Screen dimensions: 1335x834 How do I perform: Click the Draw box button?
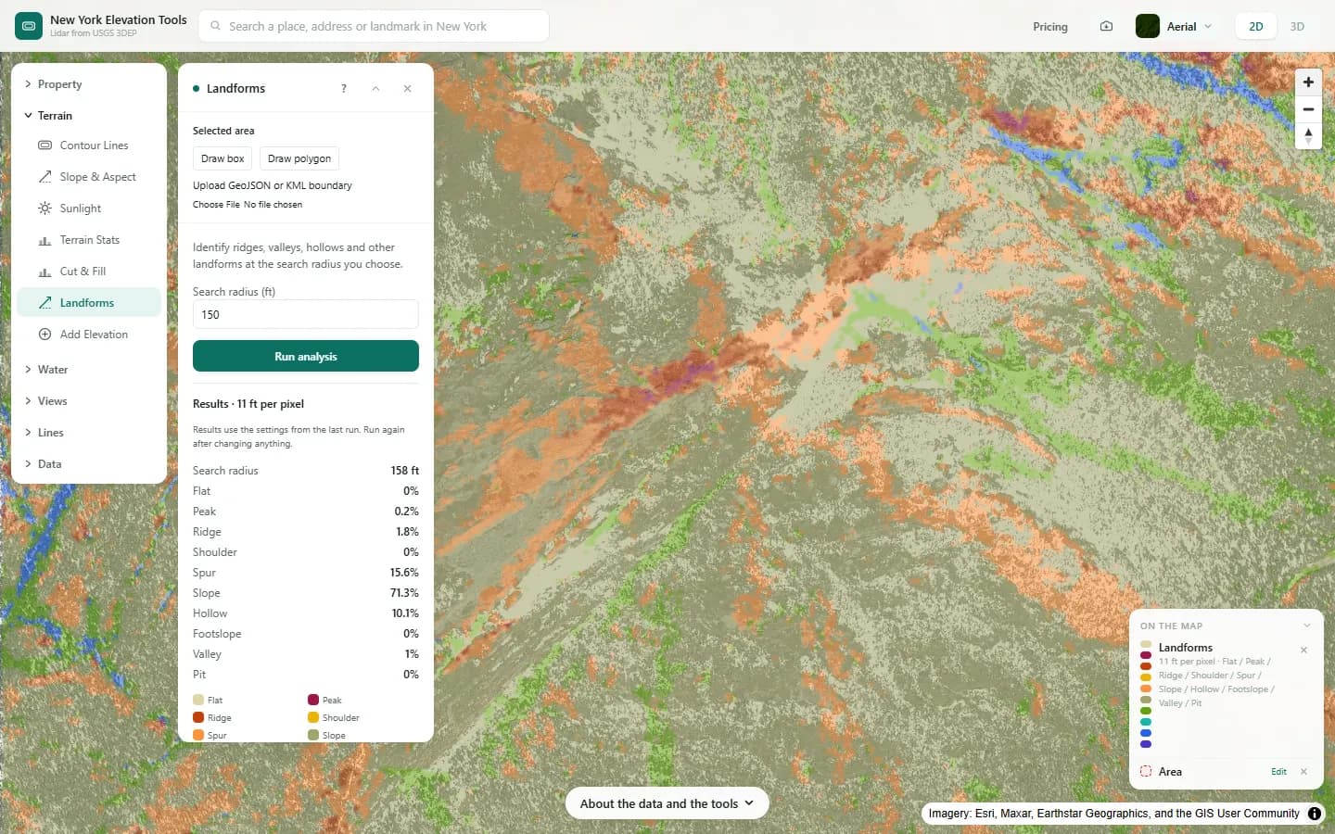[x=222, y=158]
